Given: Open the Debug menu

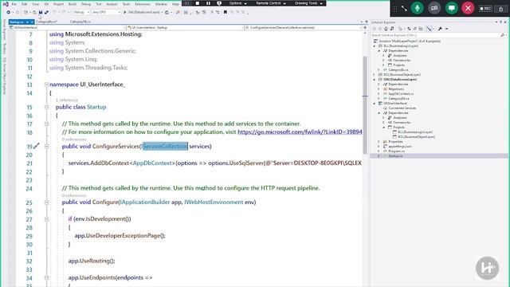Looking at the screenshot, I should [x=86, y=4].
